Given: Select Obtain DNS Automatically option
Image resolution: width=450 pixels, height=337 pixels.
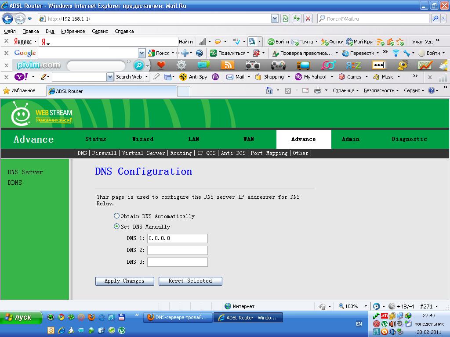Looking at the screenshot, I should (116, 216).
